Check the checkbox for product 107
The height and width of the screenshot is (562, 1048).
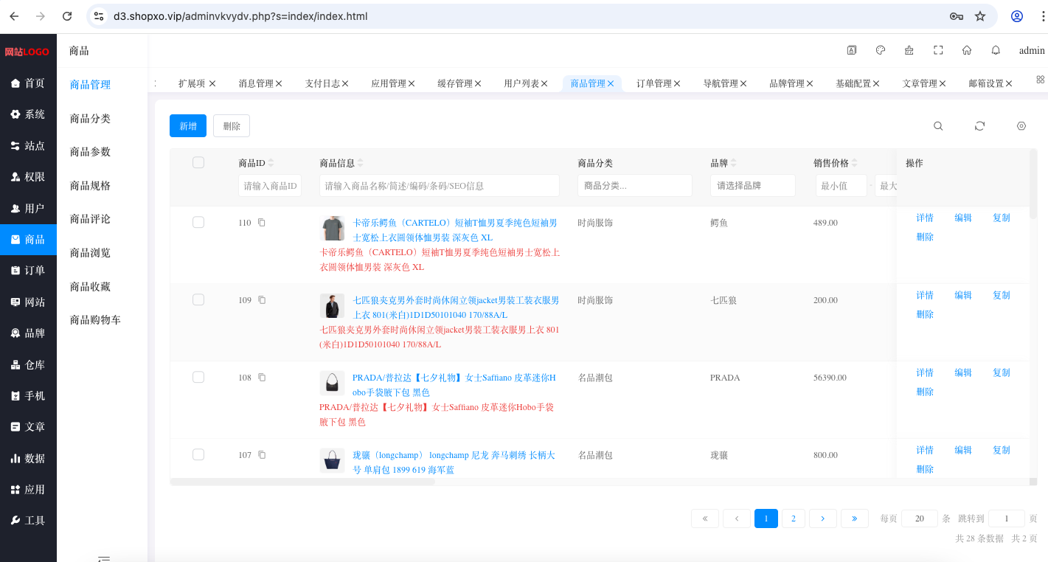click(198, 454)
